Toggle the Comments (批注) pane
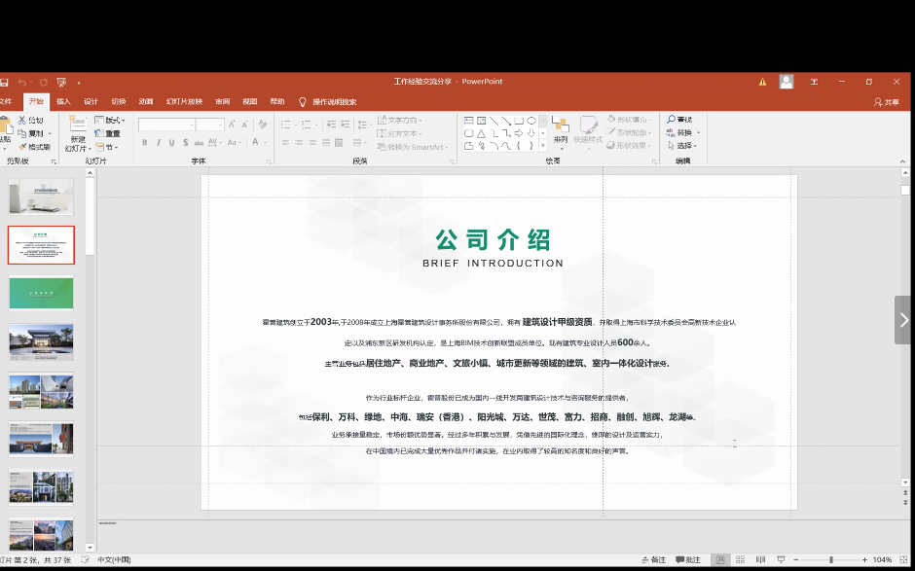 (687, 559)
